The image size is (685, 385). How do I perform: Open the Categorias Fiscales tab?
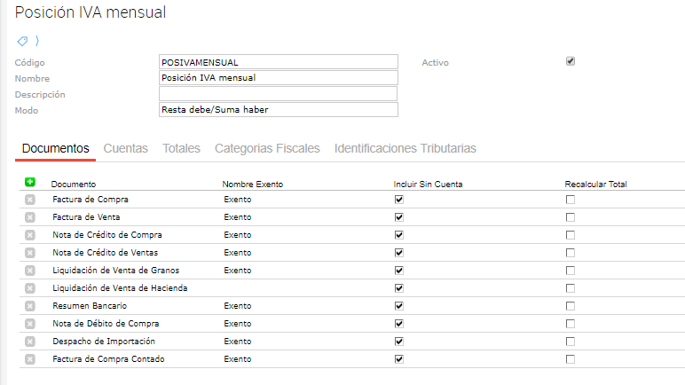pos(267,148)
